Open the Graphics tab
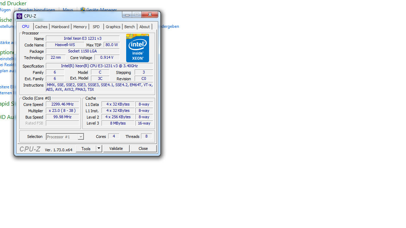This screenshot has width=406, height=228. [x=113, y=27]
